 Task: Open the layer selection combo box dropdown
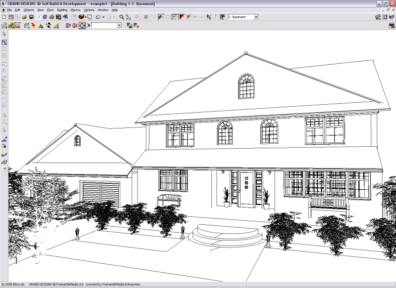click(118, 26)
